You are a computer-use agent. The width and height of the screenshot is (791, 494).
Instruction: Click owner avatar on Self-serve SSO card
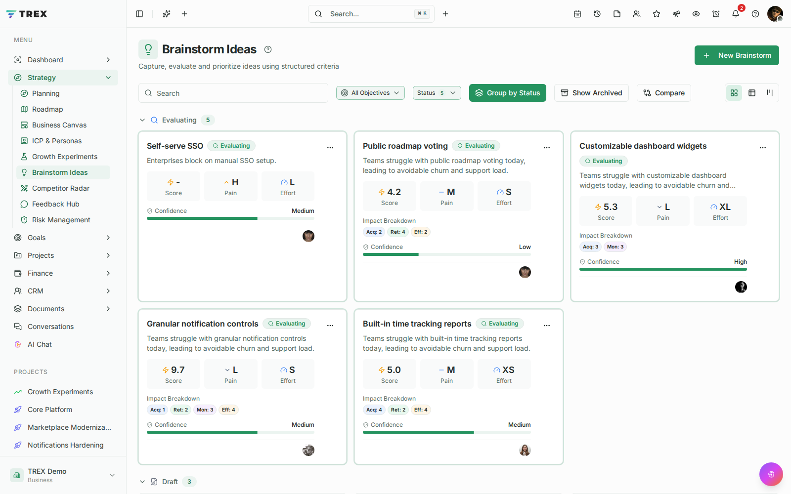tap(308, 236)
